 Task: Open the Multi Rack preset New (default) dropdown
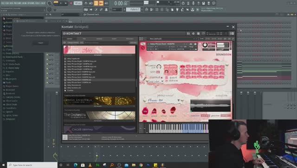point(172,39)
